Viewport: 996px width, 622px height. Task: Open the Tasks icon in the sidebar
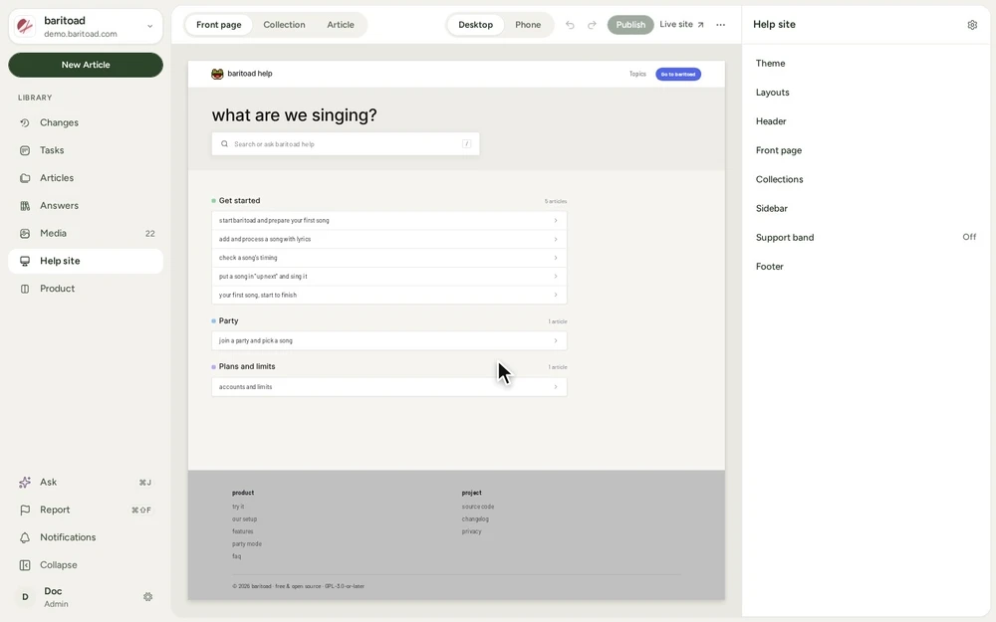tap(25, 150)
